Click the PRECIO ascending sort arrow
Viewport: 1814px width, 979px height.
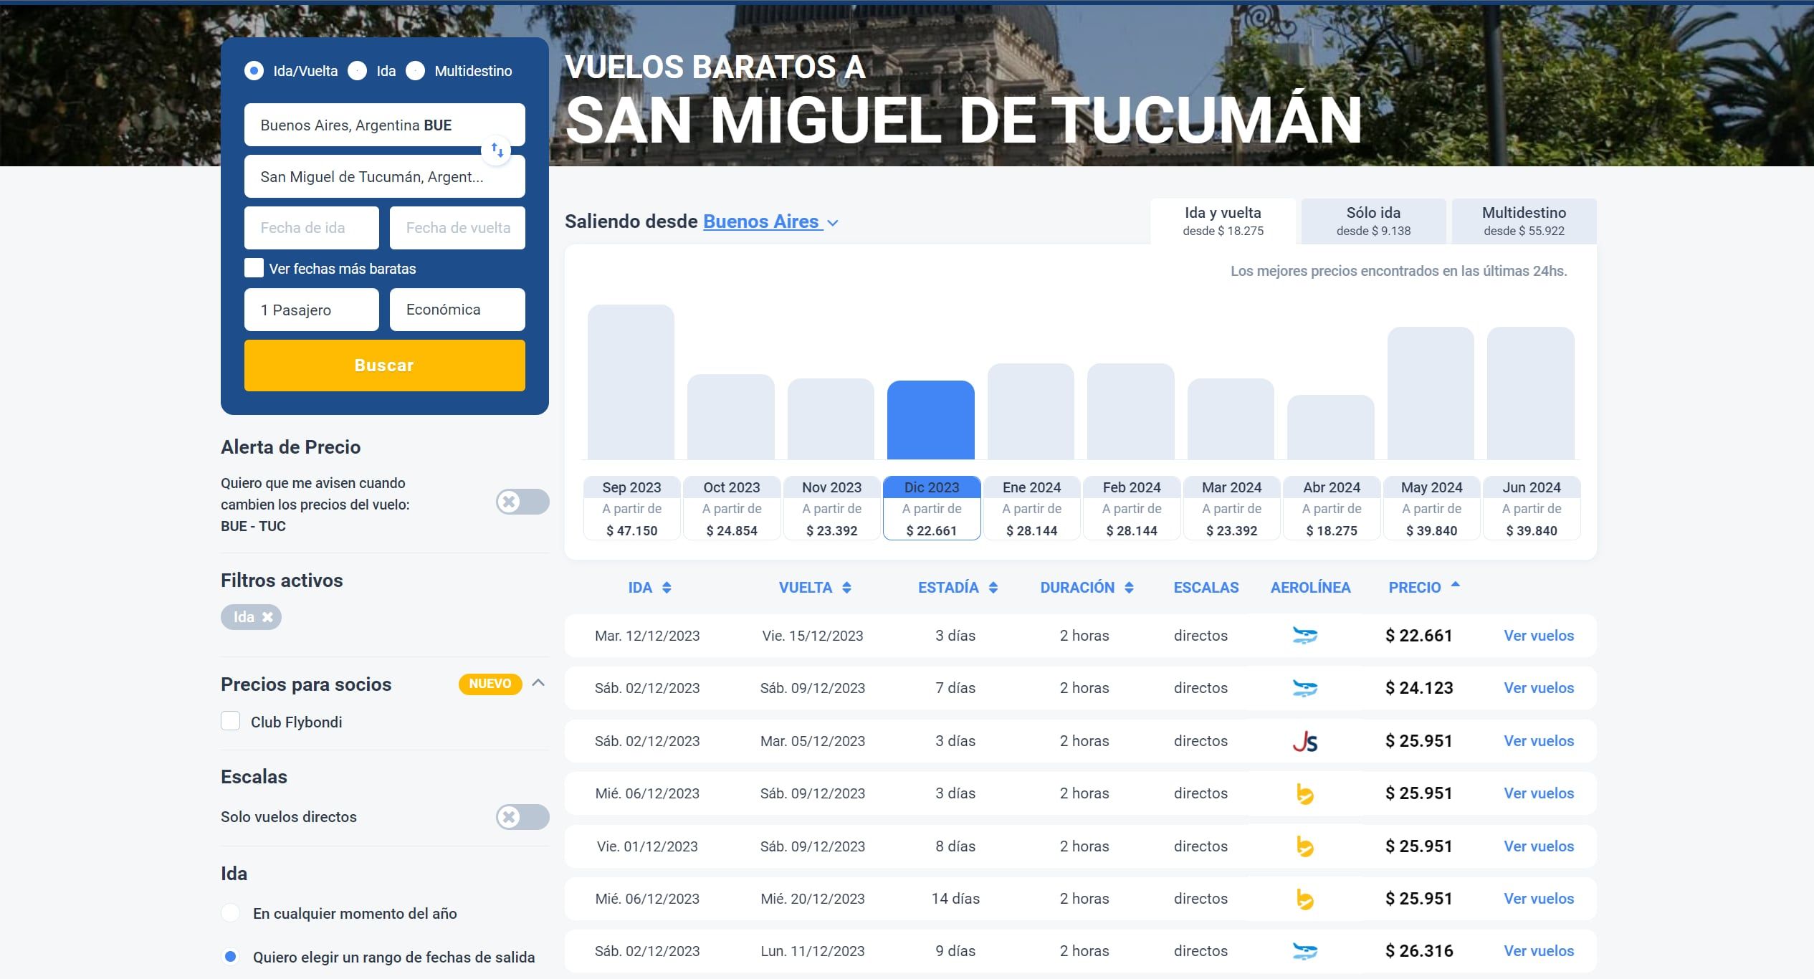[1455, 584]
